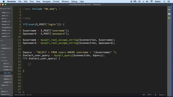Select footer.php in Working Files

pos(6,25)
